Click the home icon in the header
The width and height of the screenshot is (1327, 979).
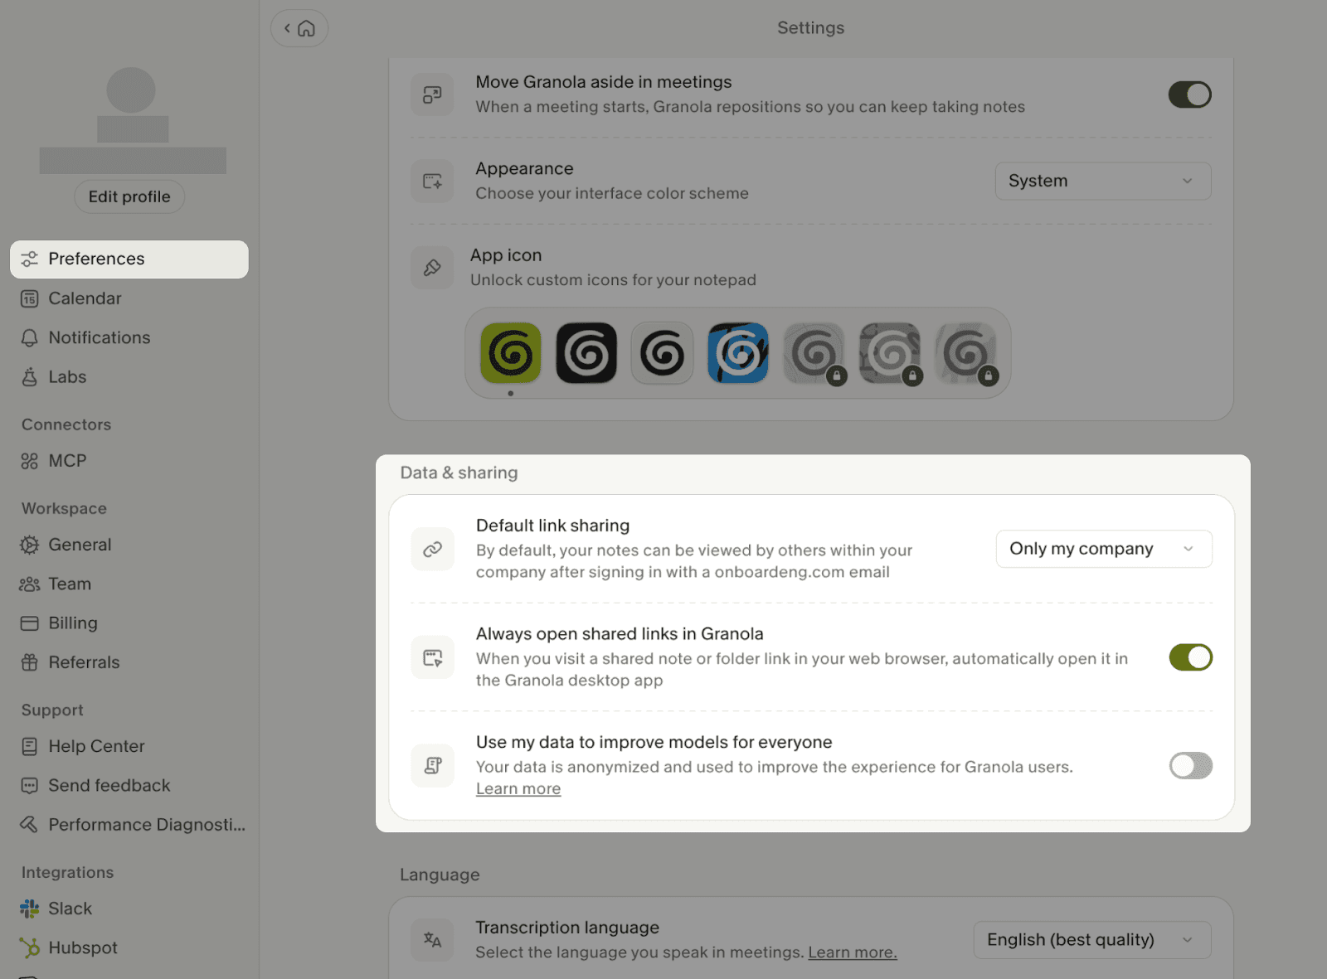click(307, 28)
